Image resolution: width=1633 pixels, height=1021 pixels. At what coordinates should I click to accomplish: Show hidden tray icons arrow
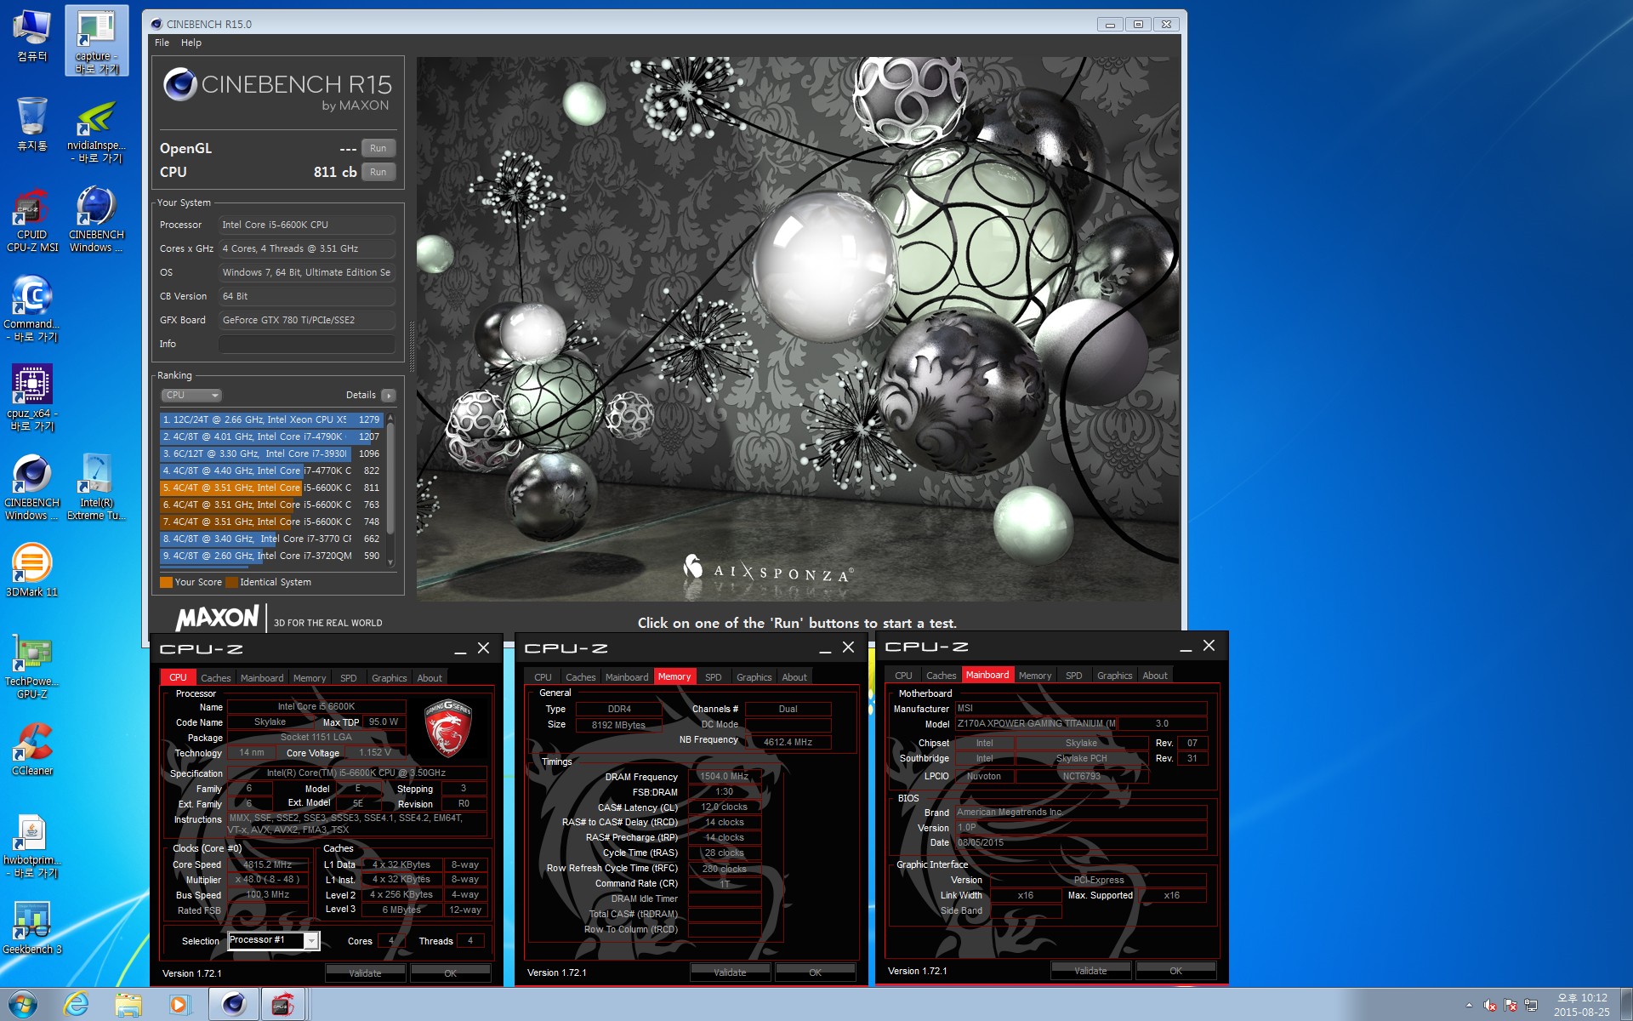pos(1469,1006)
